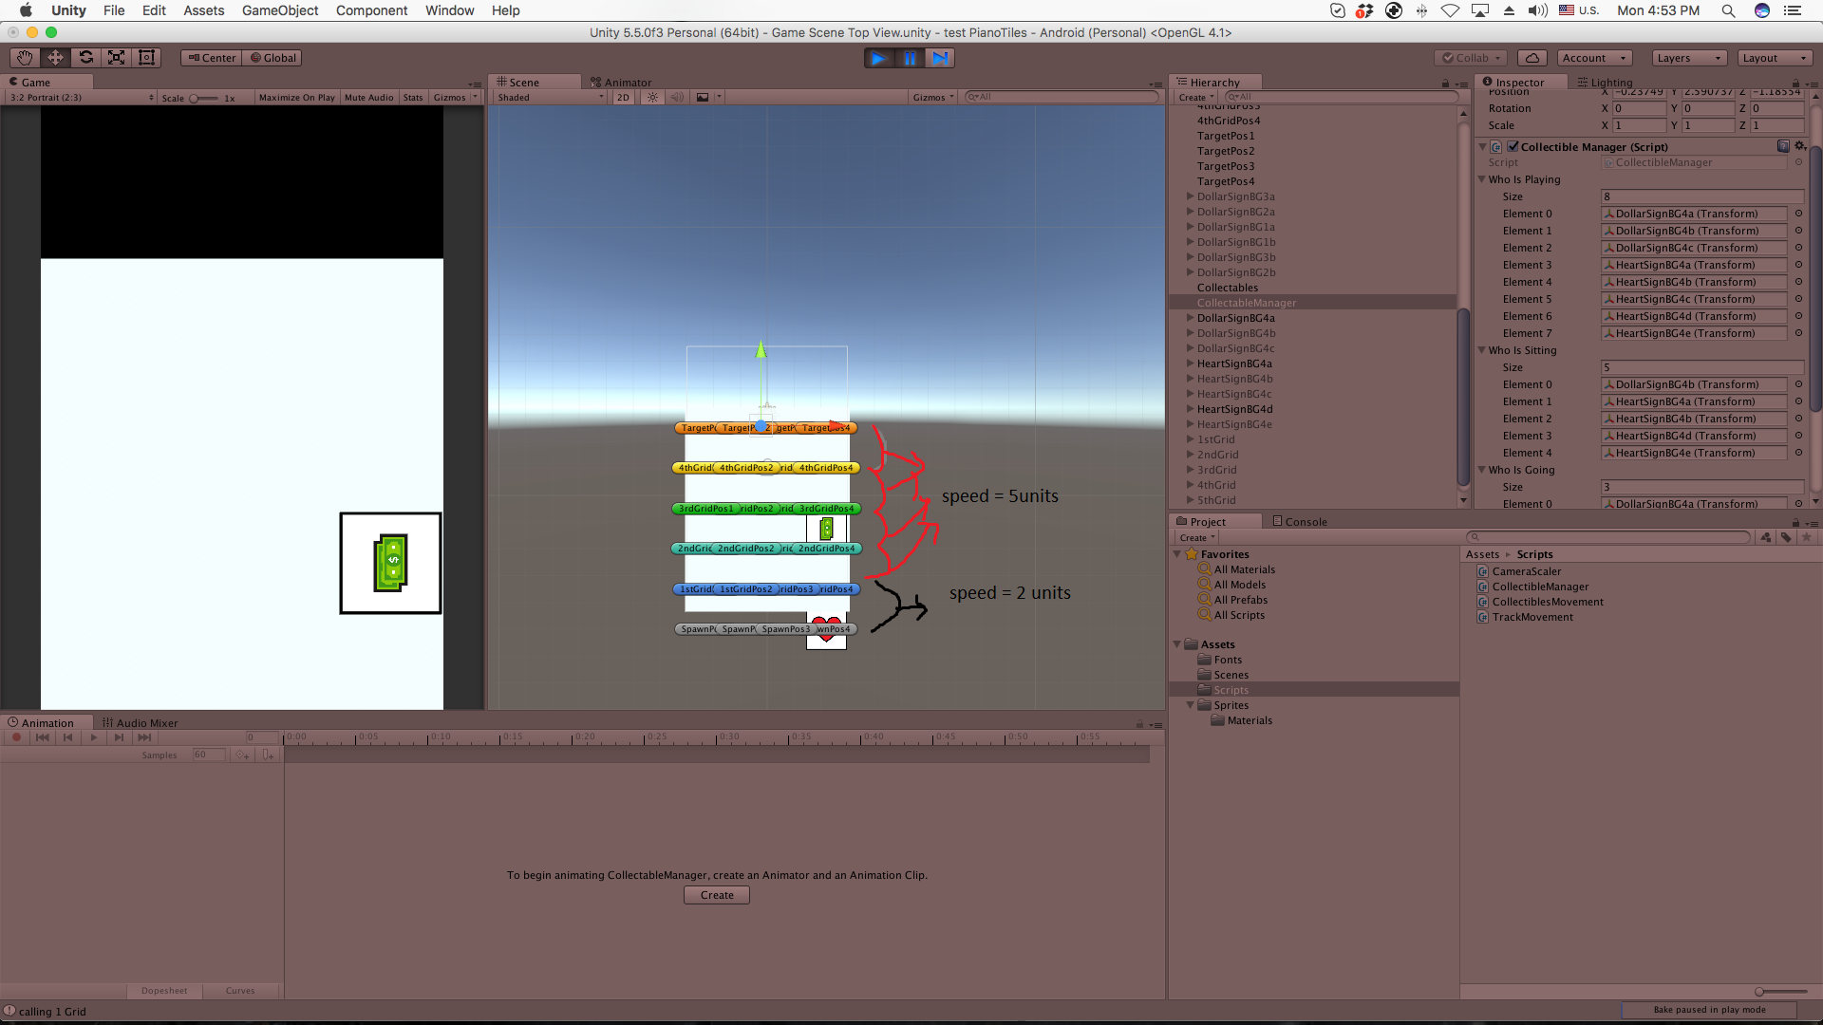Toggle Stats overlay in Game view
Image resolution: width=1823 pixels, height=1025 pixels.
413,97
